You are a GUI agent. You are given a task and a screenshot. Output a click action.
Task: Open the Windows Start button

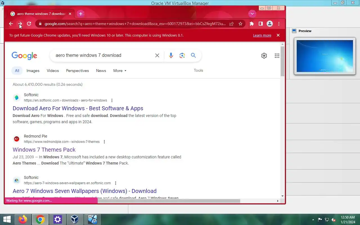(7, 219)
